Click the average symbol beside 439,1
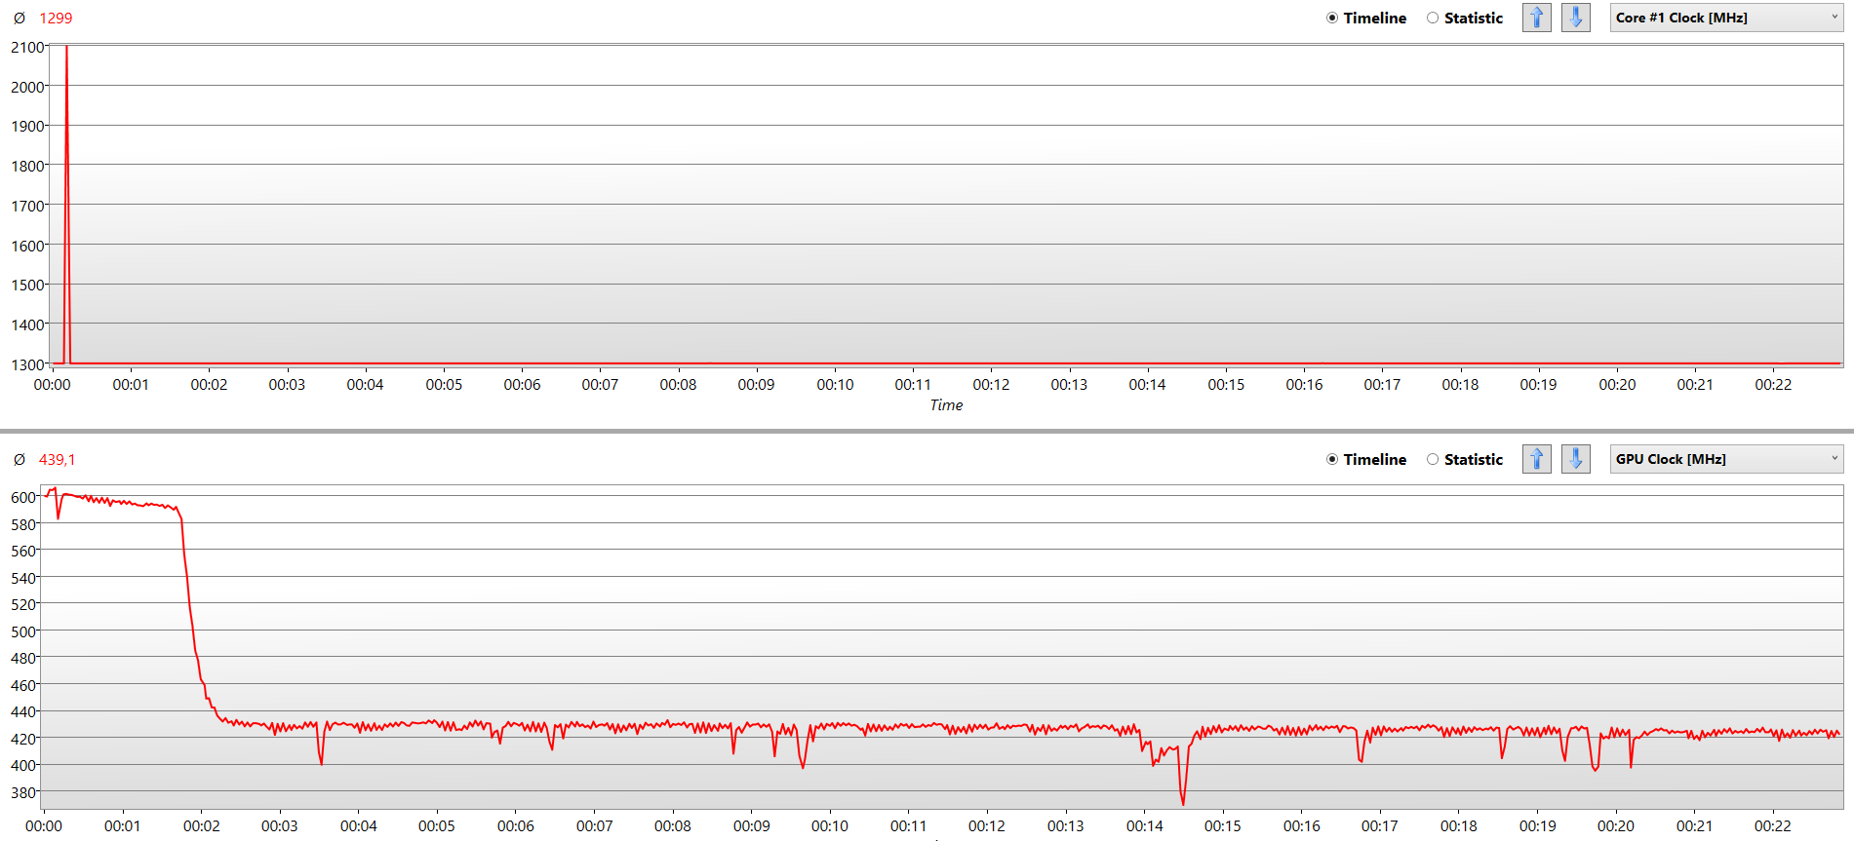 pos(20,460)
